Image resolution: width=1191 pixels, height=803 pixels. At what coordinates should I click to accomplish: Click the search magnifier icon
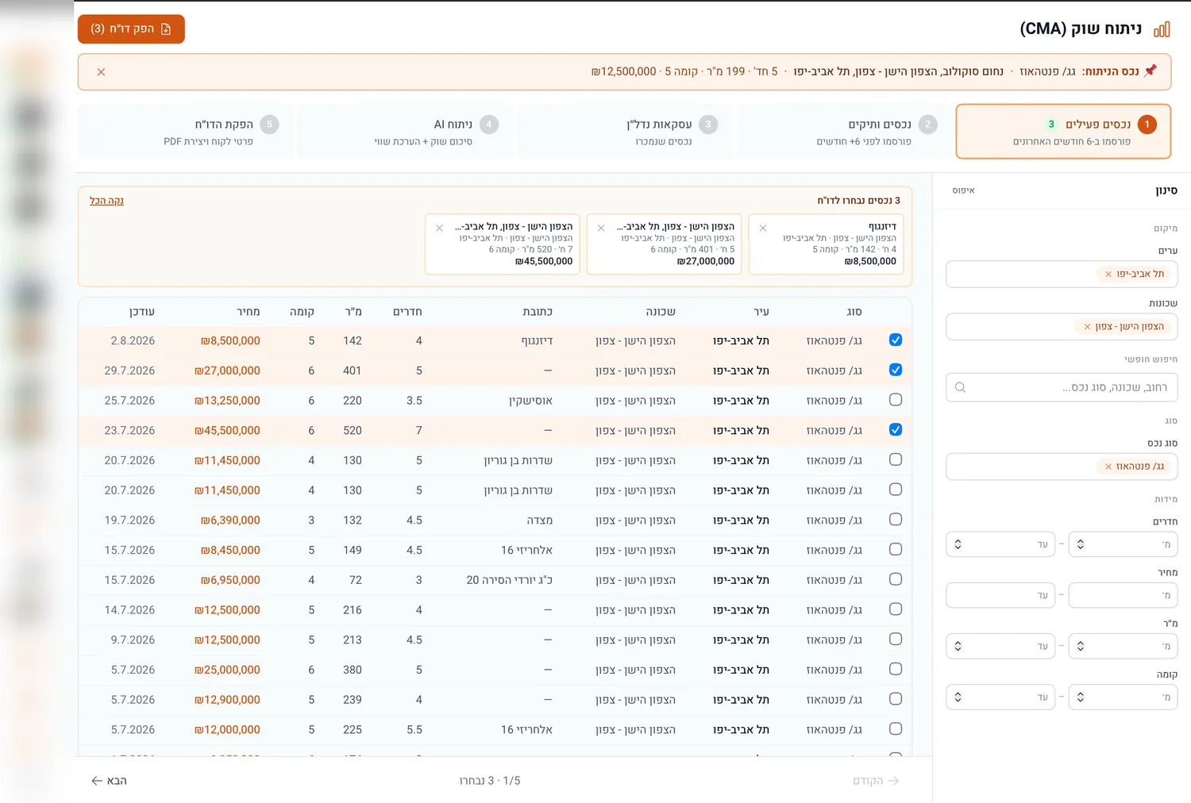[x=961, y=387]
